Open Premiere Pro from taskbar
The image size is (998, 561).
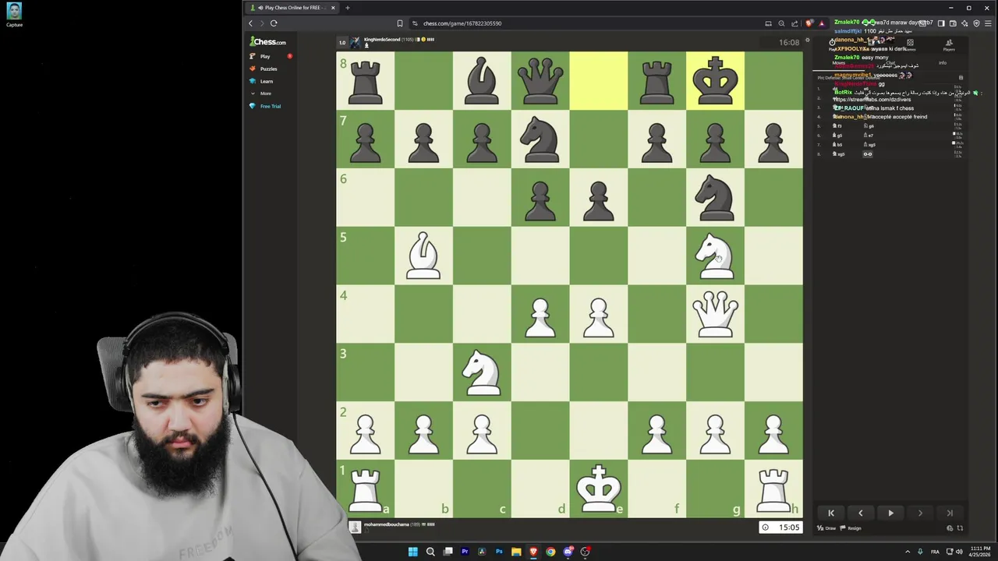pyautogui.click(x=465, y=552)
